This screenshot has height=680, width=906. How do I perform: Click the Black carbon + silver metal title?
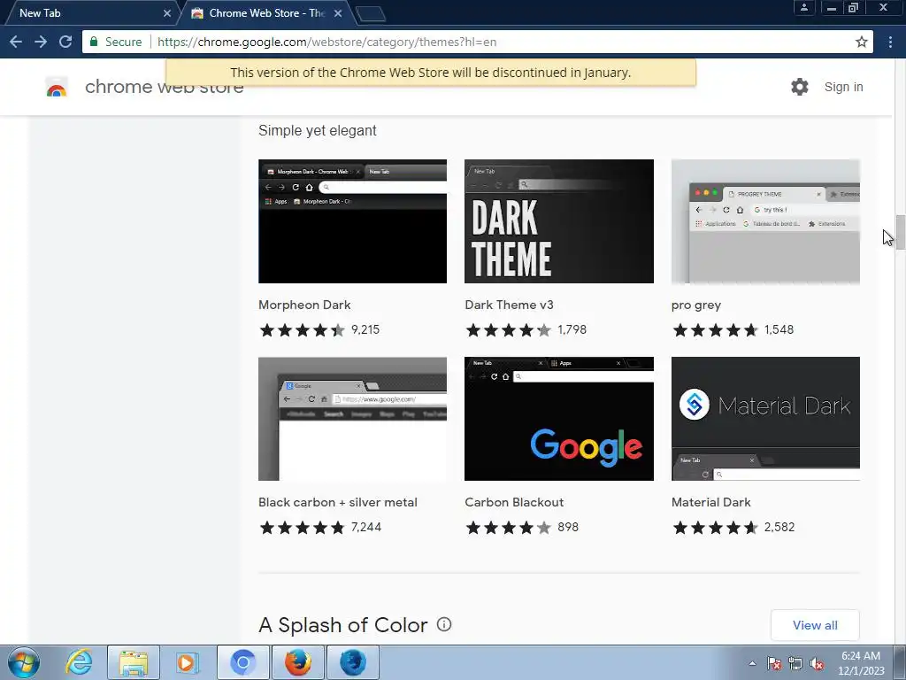(337, 502)
